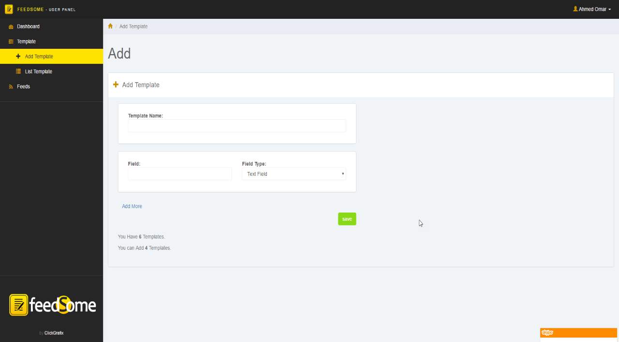The height and width of the screenshot is (342, 619).
Task: Click the Add page heading
Action: (x=119, y=53)
